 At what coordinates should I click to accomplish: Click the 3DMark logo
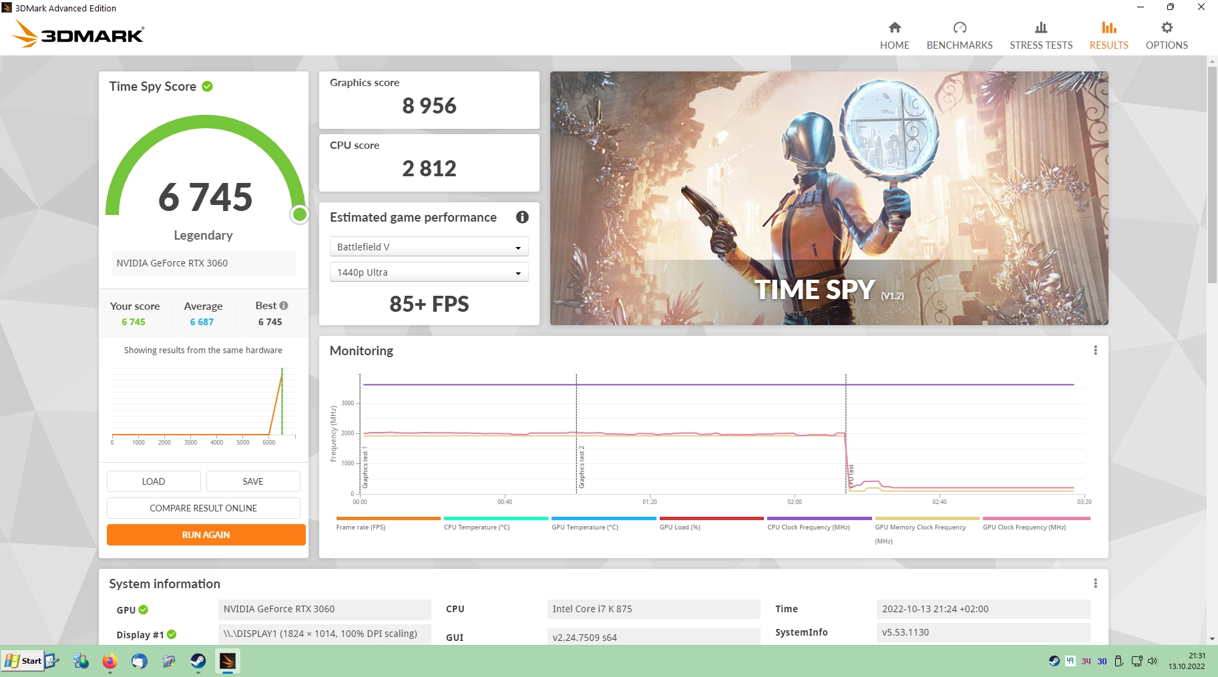pos(78,34)
